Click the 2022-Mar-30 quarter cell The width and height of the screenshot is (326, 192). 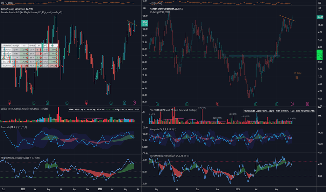[6, 66]
